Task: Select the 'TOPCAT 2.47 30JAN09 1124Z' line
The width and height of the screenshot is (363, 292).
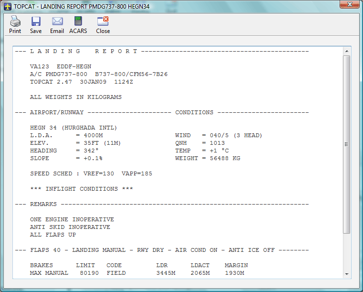Action: tap(82, 82)
